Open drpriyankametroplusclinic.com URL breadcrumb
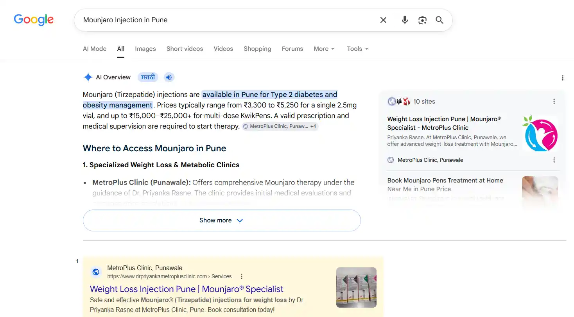574x317 pixels. 169,276
